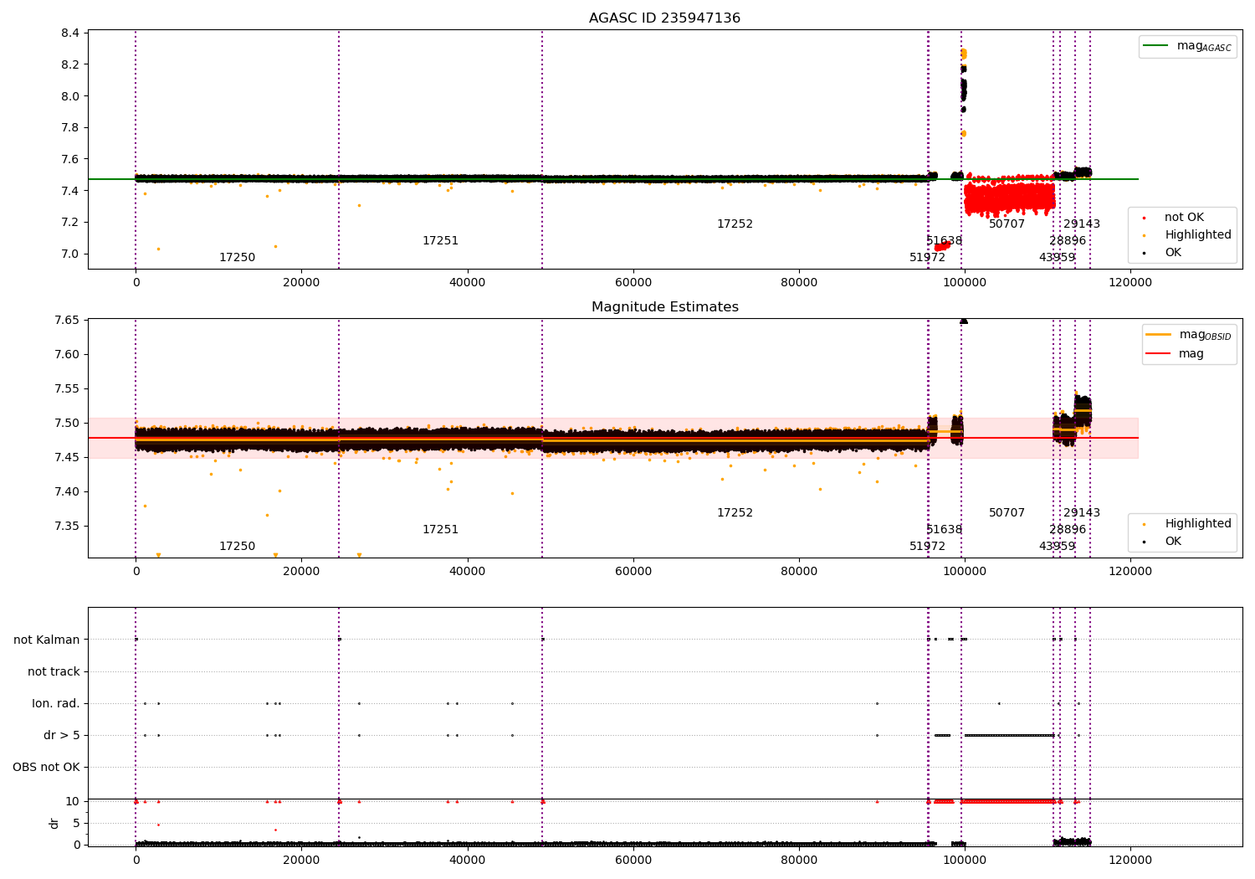Click the 8.4 y-axis tick label
The width and height of the screenshot is (1255, 879).
[71, 33]
